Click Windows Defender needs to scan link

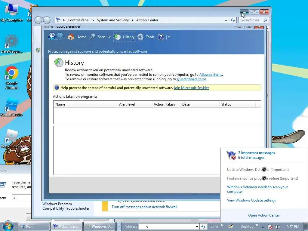[257, 189]
